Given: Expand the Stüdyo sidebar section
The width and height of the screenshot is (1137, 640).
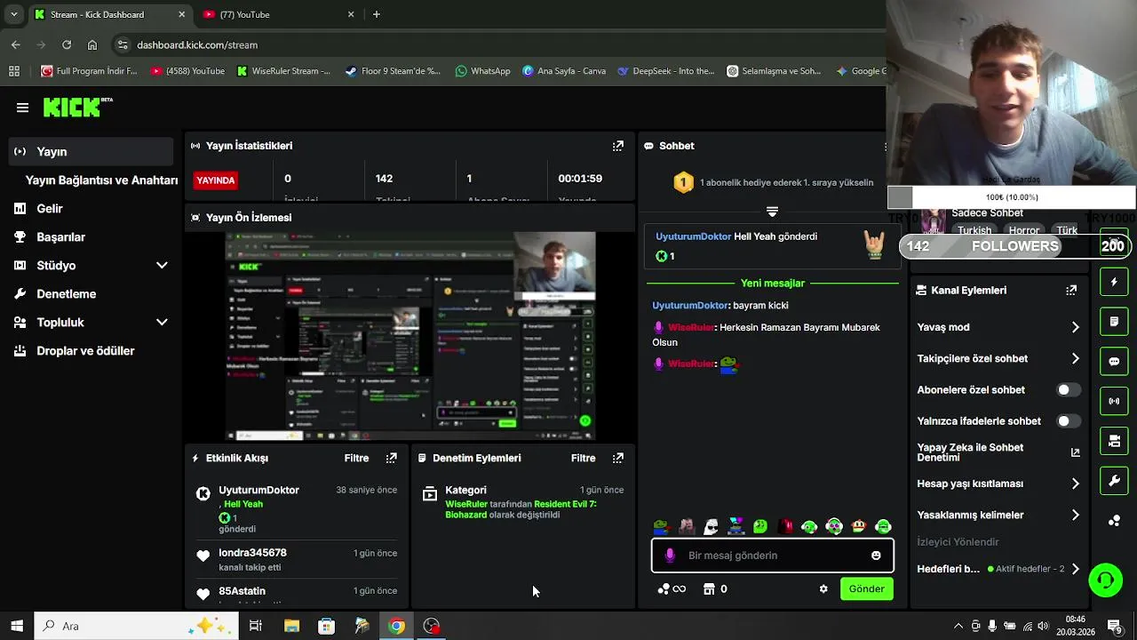Looking at the screenshot, I should click(162, 265).
